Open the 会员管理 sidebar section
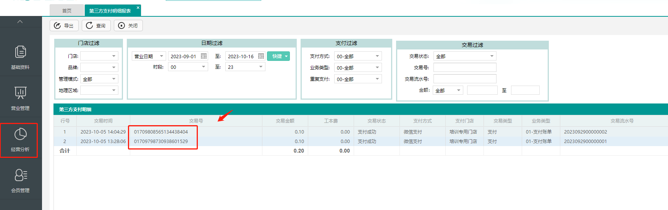 click(x=20, y=180)
